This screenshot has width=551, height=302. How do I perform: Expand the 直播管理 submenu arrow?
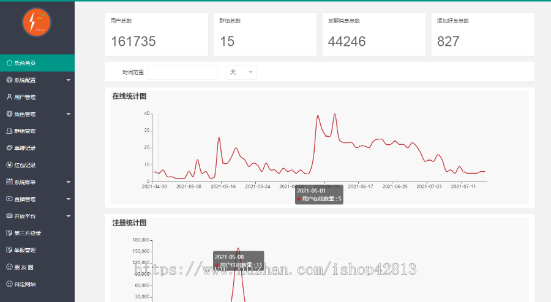click(69, 199)
